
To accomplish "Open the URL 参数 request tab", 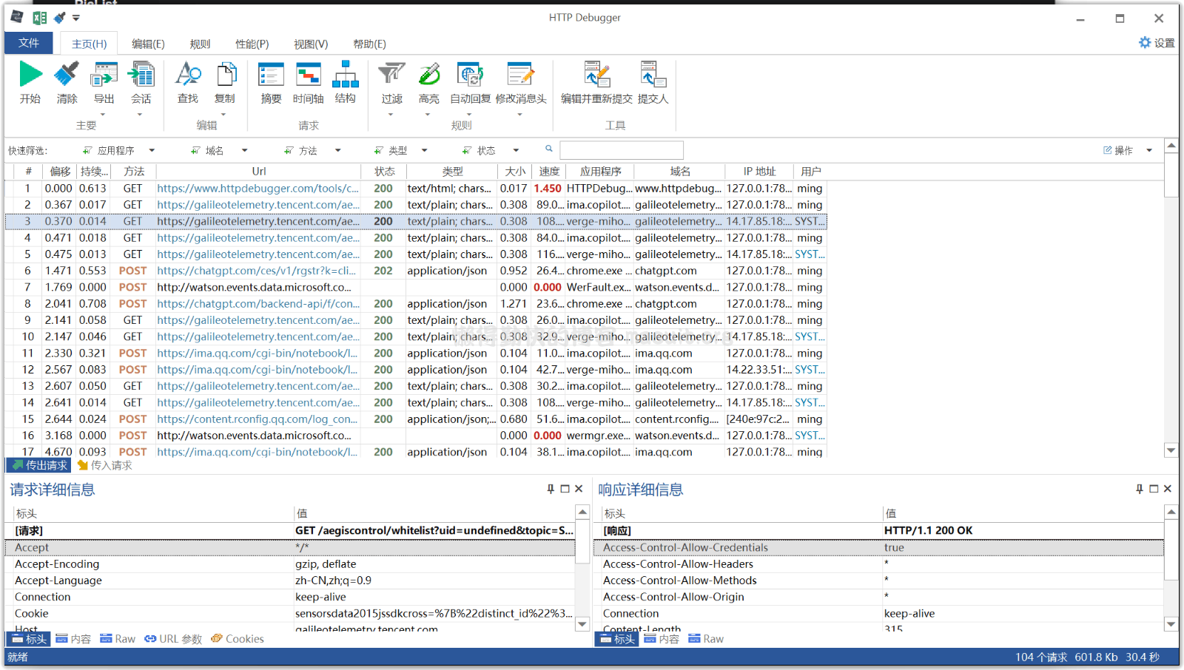I will tap(173, 639).
